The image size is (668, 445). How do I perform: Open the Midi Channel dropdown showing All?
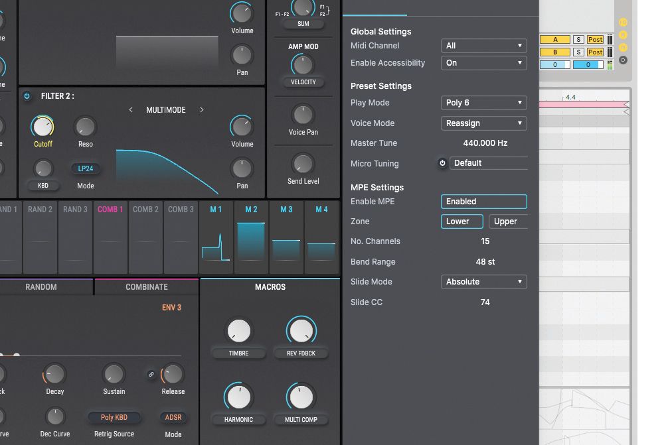click(x=483, y=45)
